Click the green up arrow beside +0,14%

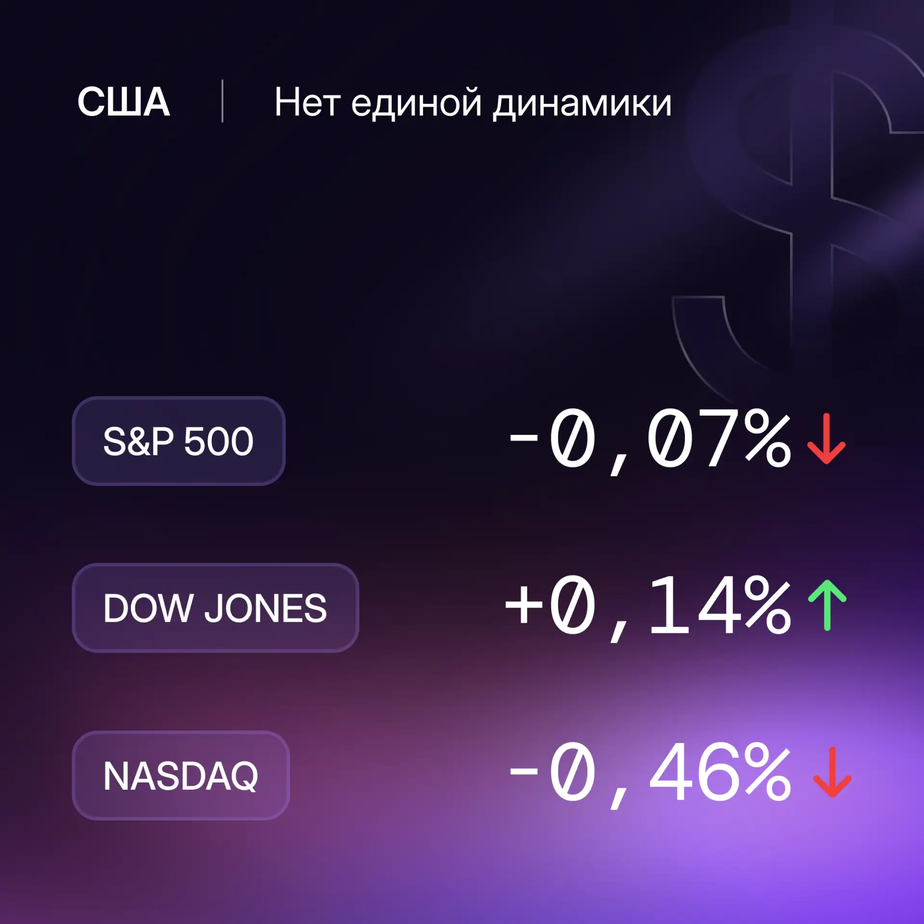pos(827,605)
